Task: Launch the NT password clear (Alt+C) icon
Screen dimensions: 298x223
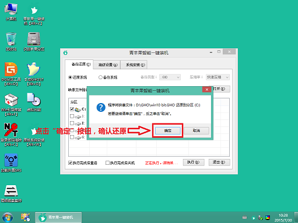Action: point(11,134)
